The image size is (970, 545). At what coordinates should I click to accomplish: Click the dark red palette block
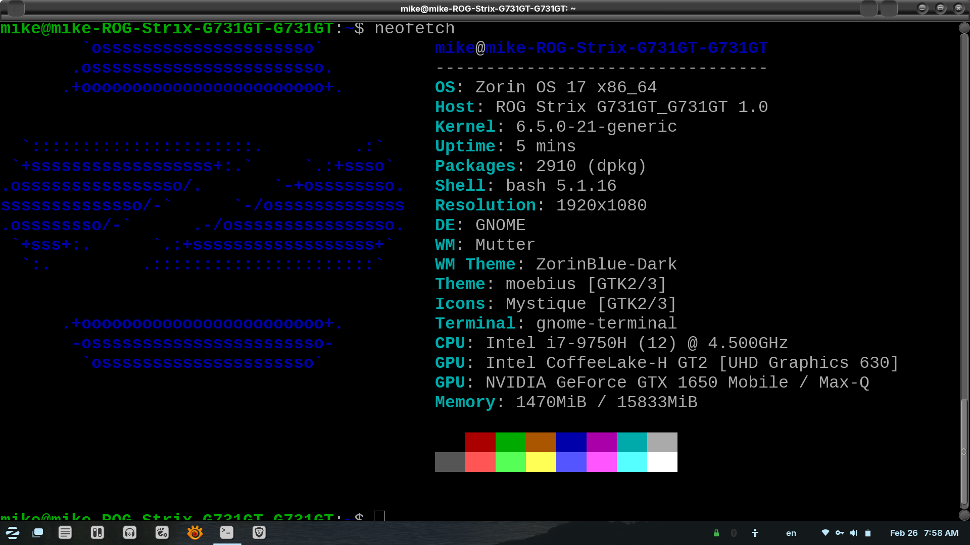click(480, 442)
